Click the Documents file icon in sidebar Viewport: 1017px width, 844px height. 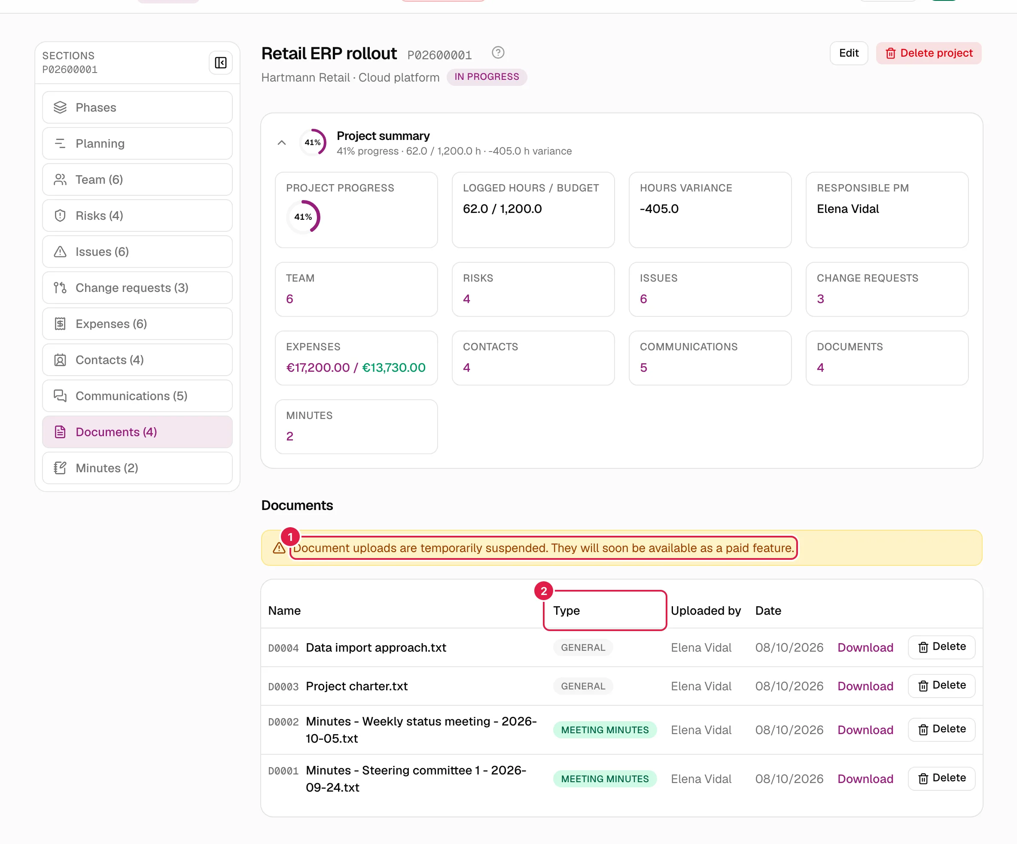[x=60, y=432]
